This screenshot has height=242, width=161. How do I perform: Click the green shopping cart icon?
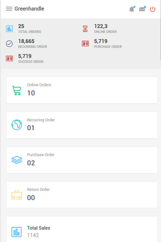(x=17, y=90)
